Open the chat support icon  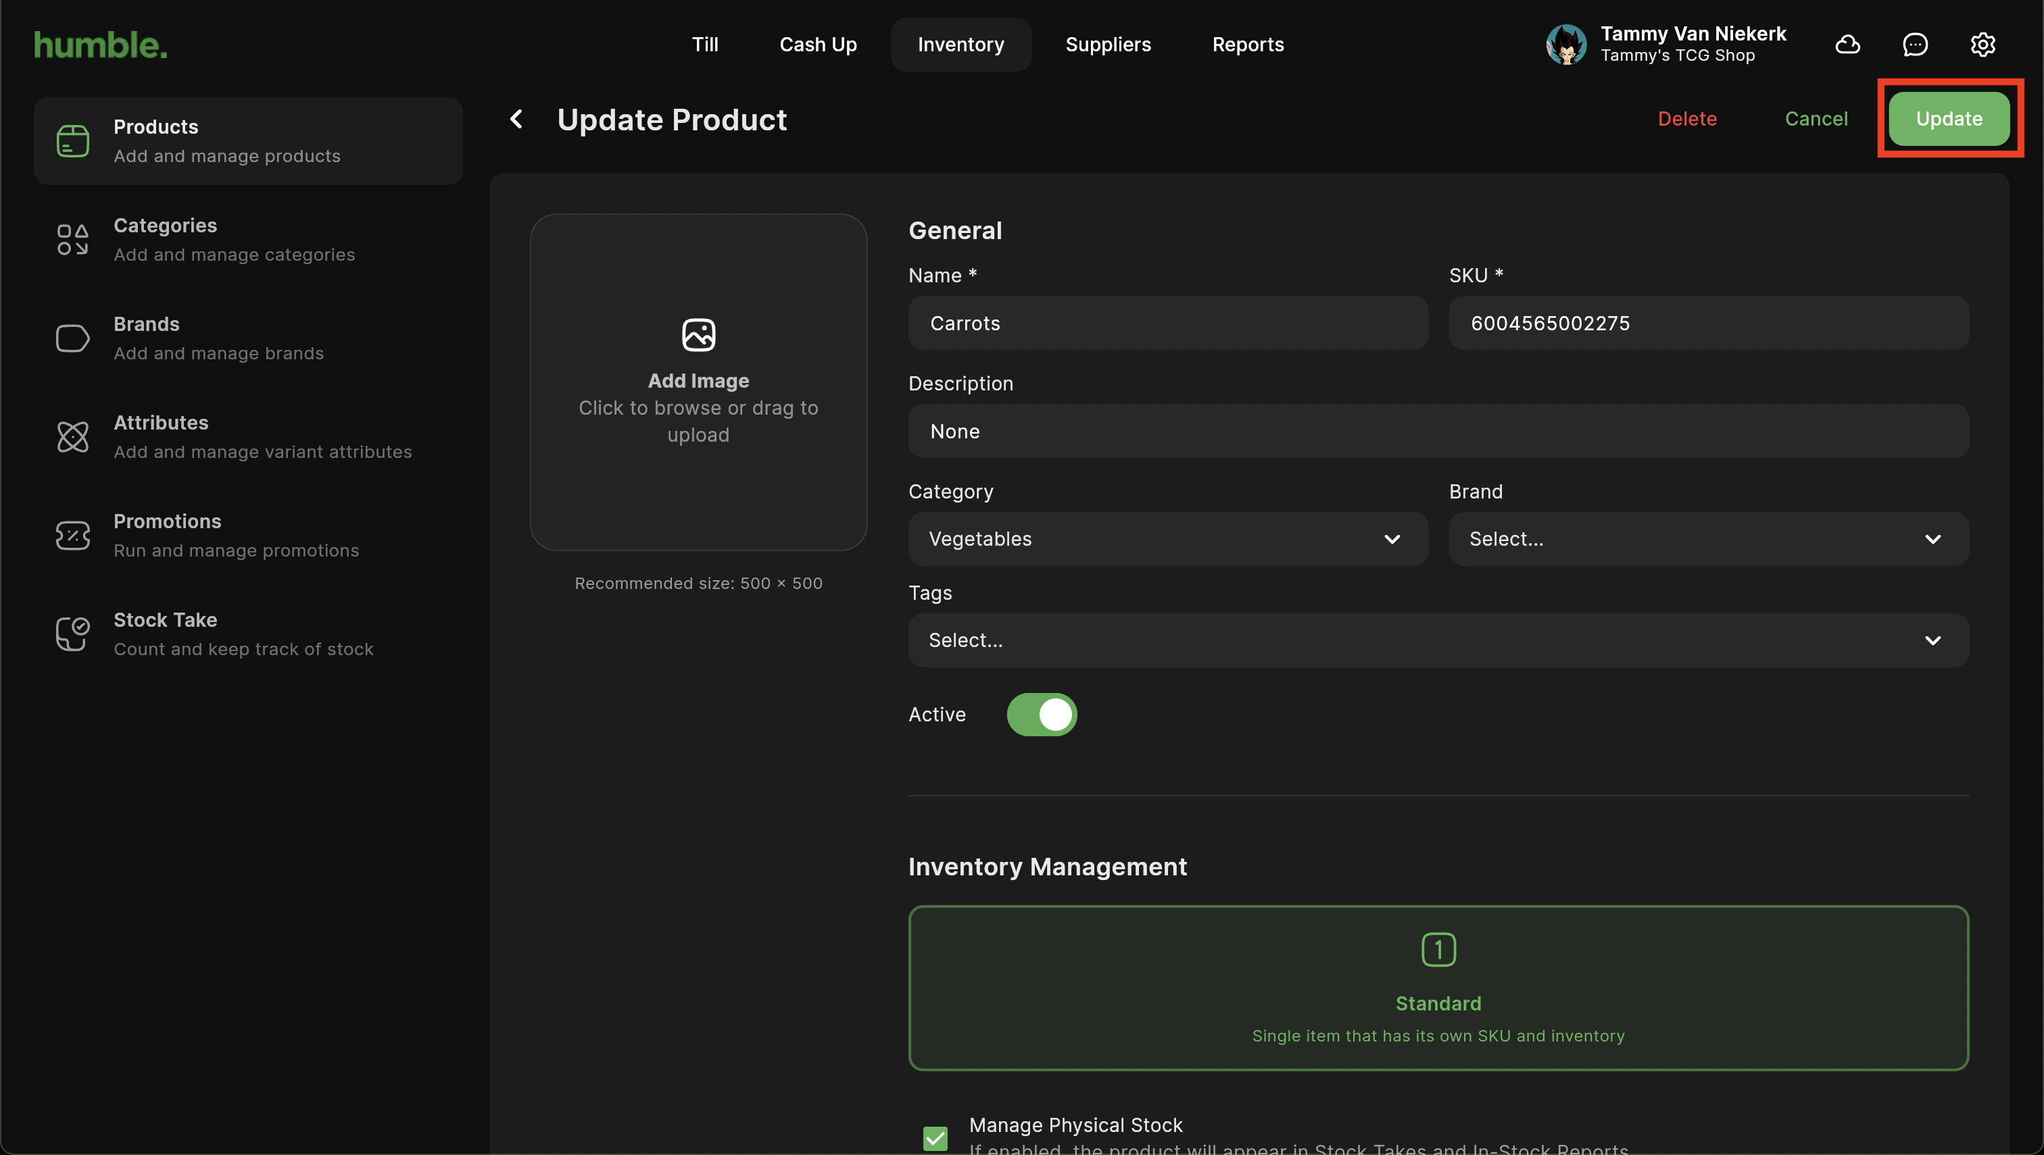[1915, 45]
